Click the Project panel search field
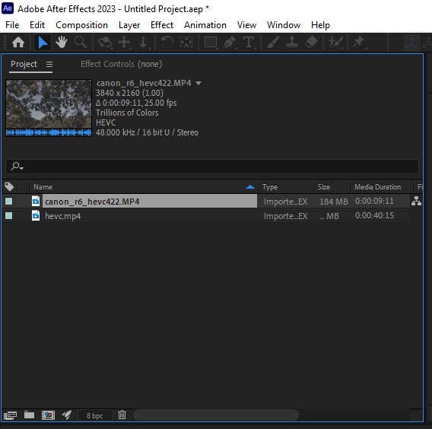The image size is (432, 429). 212,167
